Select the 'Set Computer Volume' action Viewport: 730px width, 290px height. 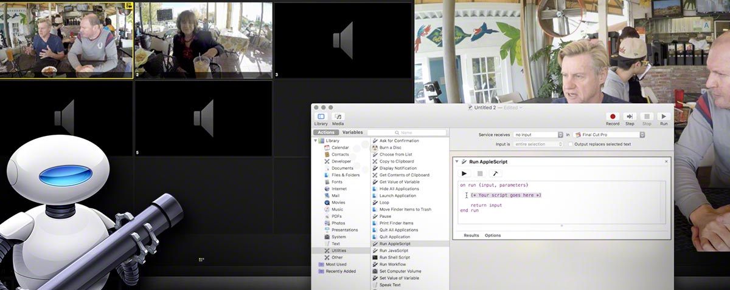pyautogui.click(x=396, y=271)
